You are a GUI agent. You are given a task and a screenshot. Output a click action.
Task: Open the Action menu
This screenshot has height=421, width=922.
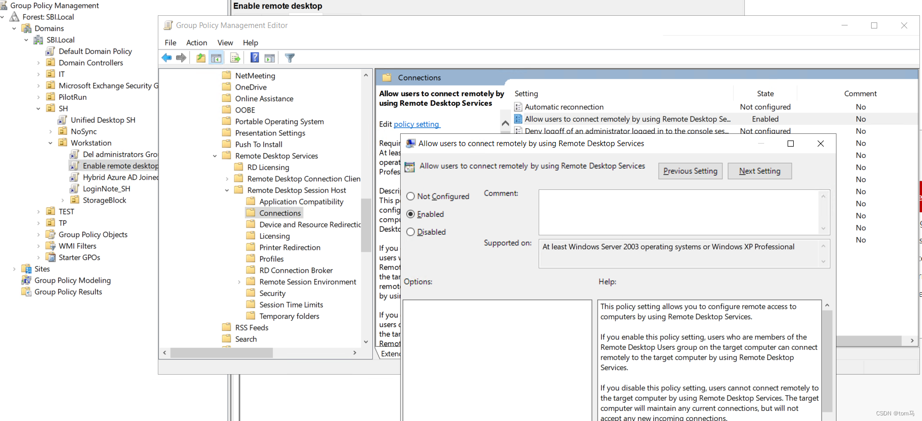[197, 43]
